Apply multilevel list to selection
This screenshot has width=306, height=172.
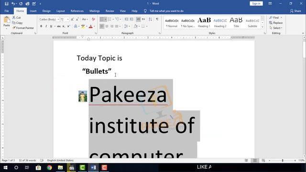click(x=117, y=19)
